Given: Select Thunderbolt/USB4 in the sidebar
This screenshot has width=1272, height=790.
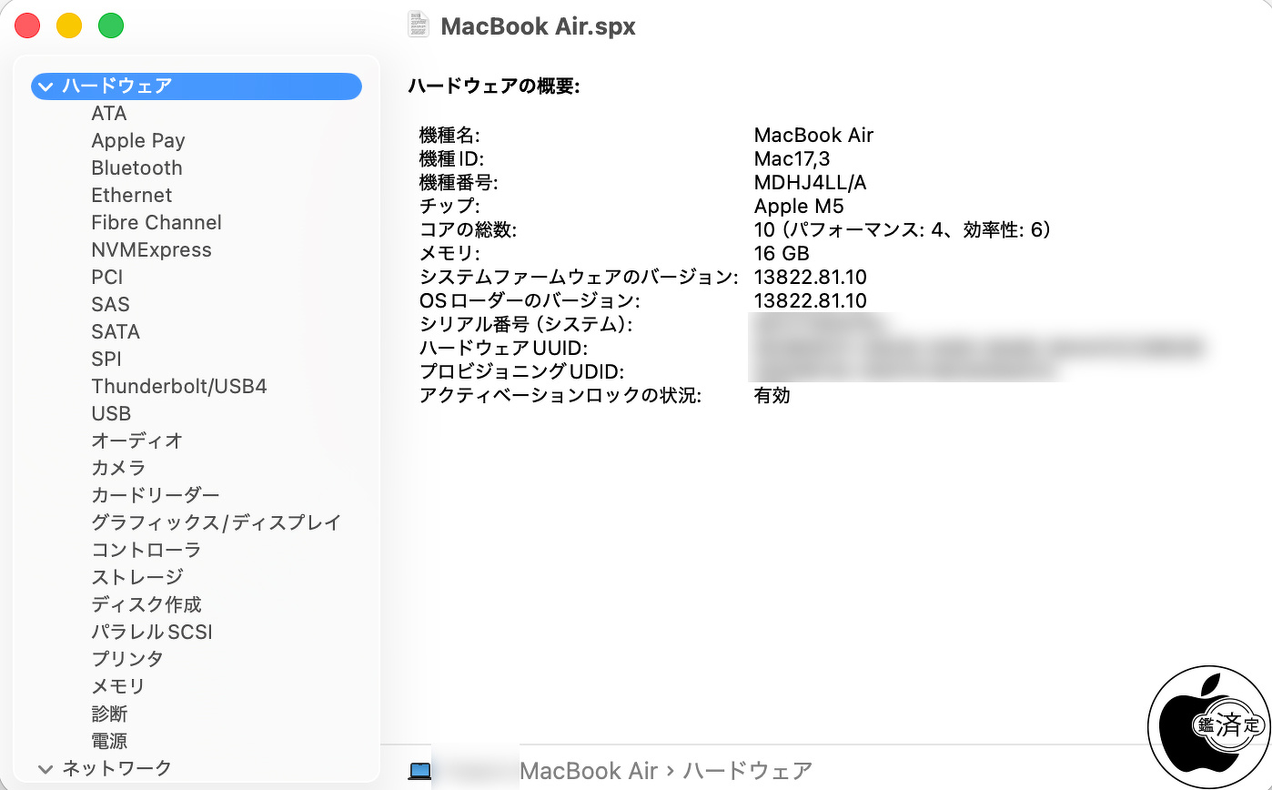Looking at the screenshot, I should click(x=178, y=387).
